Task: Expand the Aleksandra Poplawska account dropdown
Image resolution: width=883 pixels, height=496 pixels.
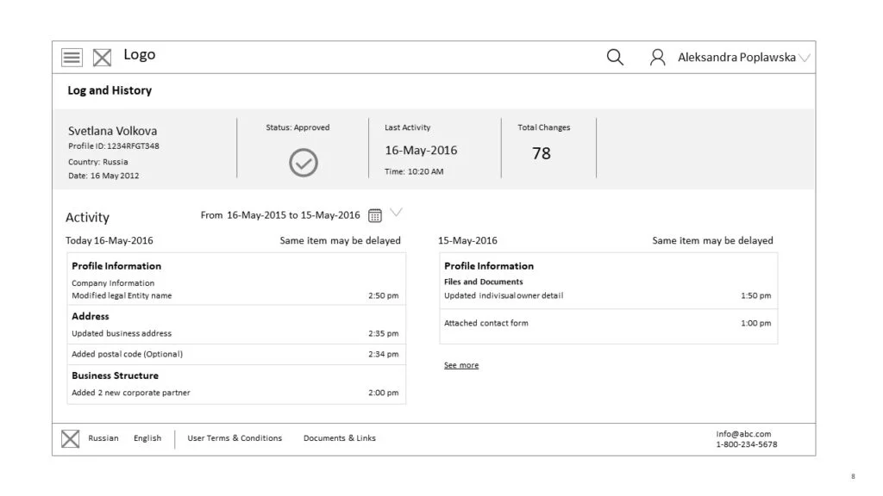Action: point(805,58)
